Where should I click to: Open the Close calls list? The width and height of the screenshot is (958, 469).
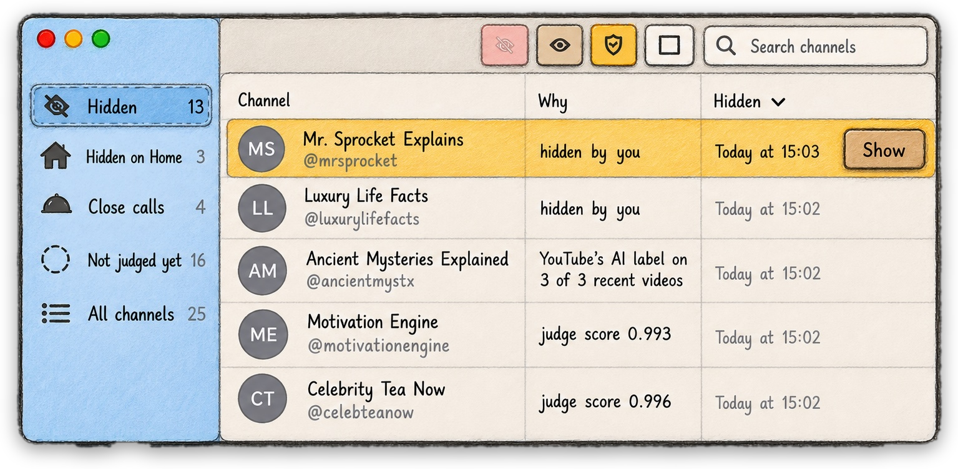[122, 207]
